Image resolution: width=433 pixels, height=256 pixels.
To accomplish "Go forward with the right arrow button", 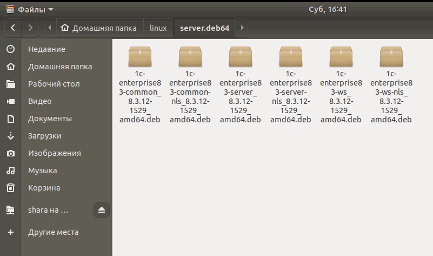I will click(x=30, y=27).
